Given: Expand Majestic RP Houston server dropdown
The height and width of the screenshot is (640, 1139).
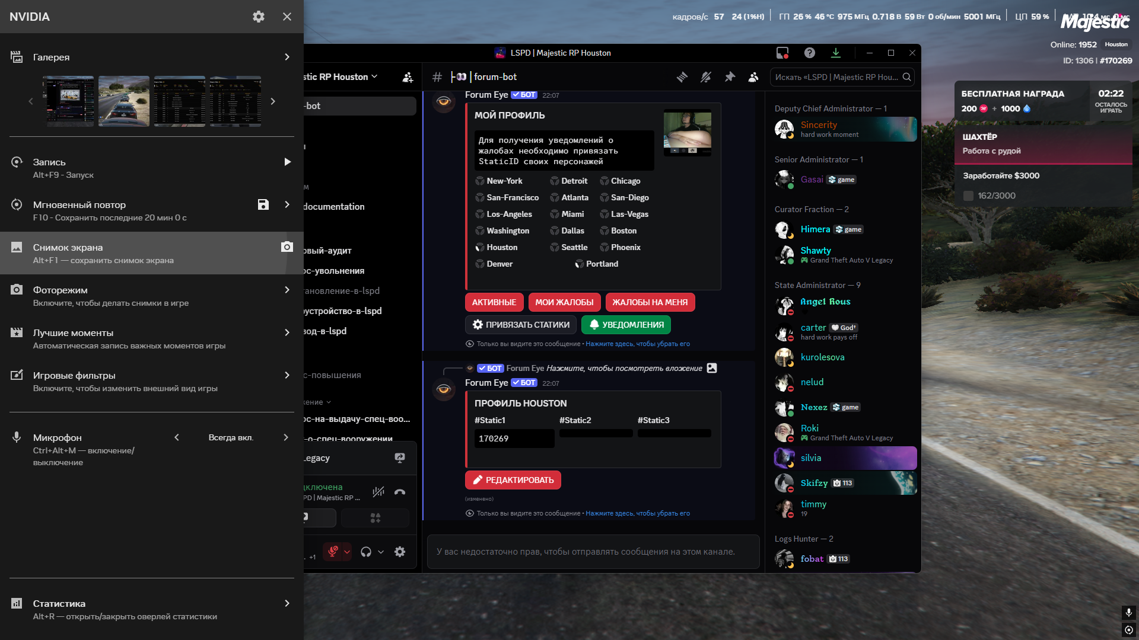Looking at the screenshot, I should click(374, 77).
